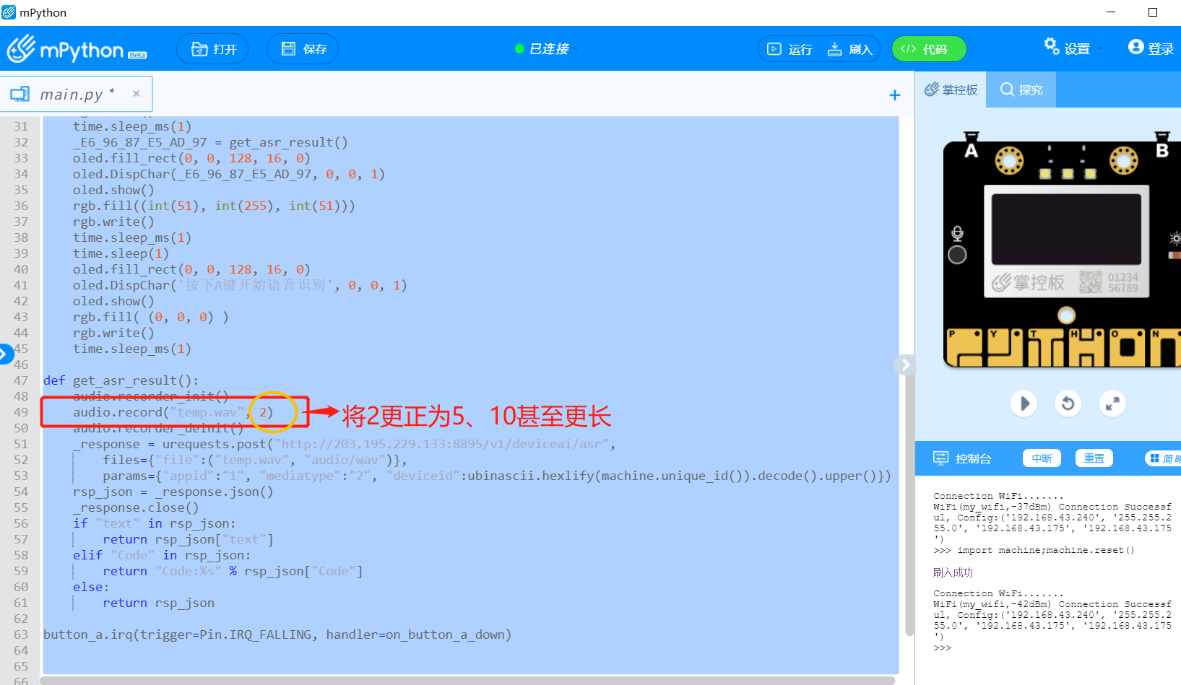Reset the simulator with the refresh icon
Screen dimensions: 1181x685
(1068, 403)
